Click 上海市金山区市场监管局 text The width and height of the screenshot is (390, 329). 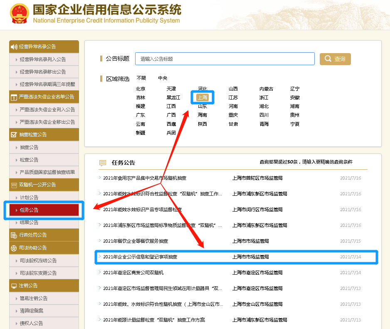pyautogui.click(x=257, y=304)
